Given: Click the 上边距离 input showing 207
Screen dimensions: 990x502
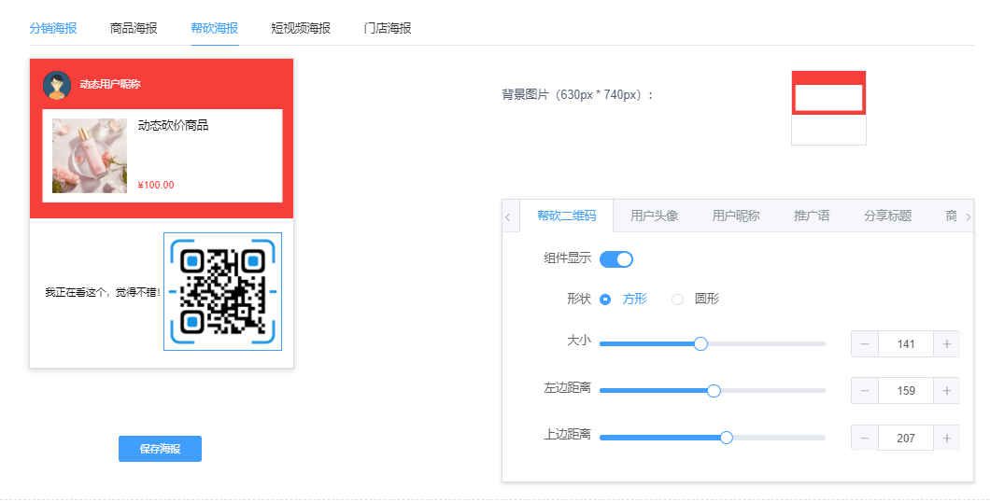Looking at the screenshot, I should [905, 438].
